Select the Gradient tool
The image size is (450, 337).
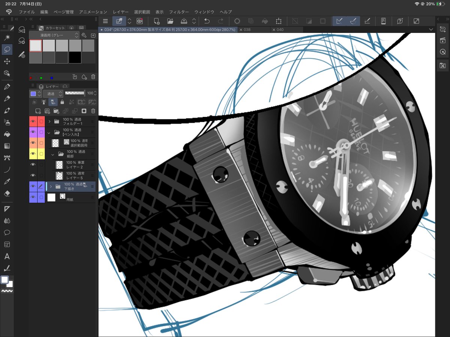click(7, 146)
